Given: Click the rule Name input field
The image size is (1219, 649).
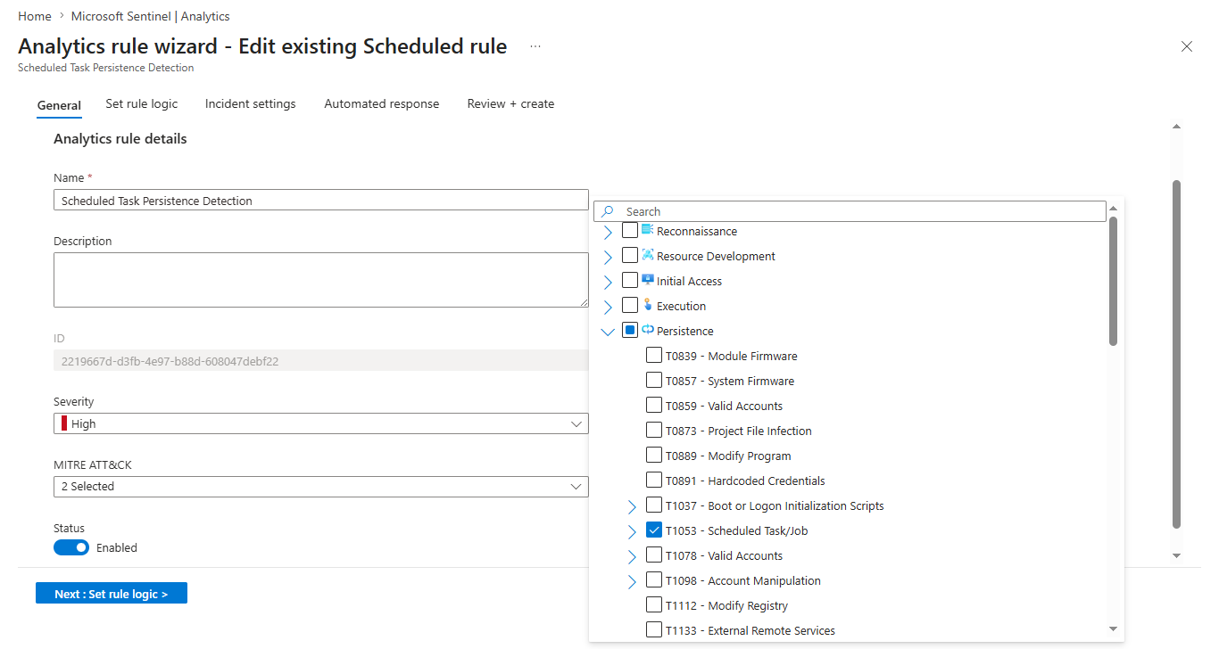Looking at the screenshot, I should coord(321,200).
